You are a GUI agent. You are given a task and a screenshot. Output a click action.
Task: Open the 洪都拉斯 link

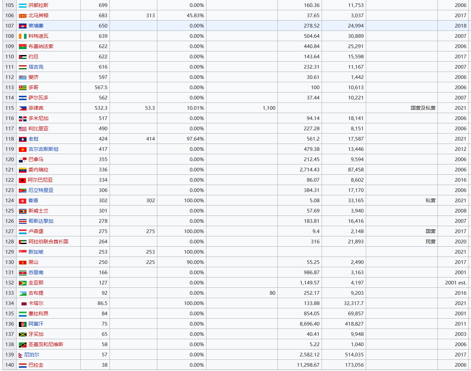click(x=39, y=5)
